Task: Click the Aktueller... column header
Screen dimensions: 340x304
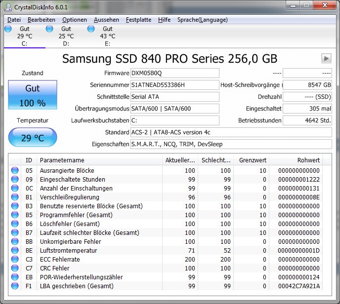Action: coord(180,160)
